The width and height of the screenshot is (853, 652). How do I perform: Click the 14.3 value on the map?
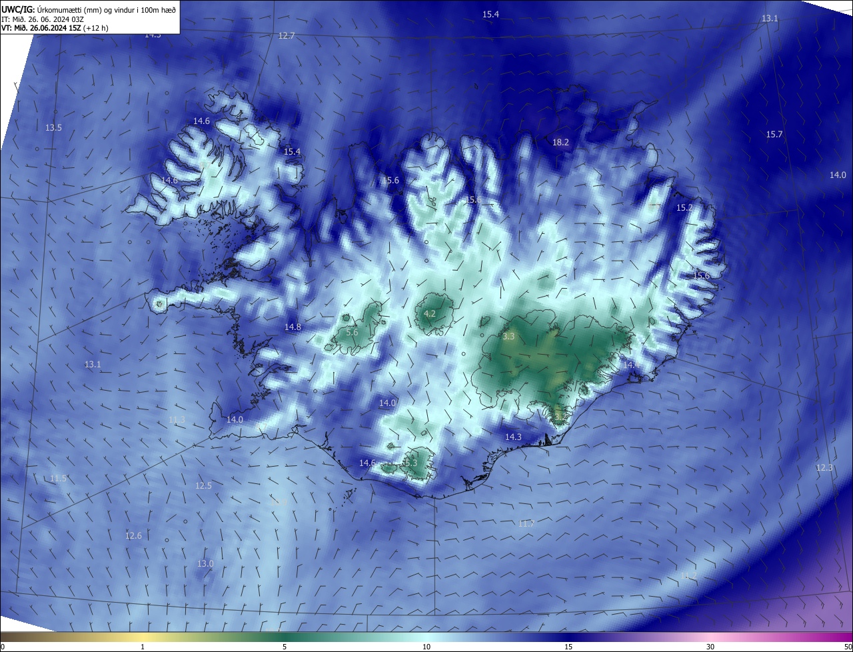[x=513, y=437]
